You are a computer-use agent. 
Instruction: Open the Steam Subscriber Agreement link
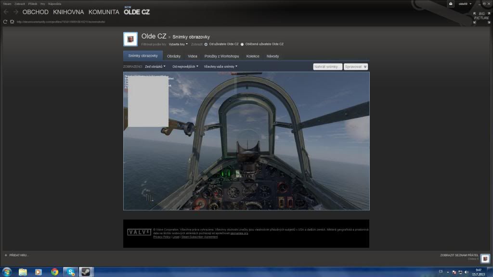[x=199, y=237]
